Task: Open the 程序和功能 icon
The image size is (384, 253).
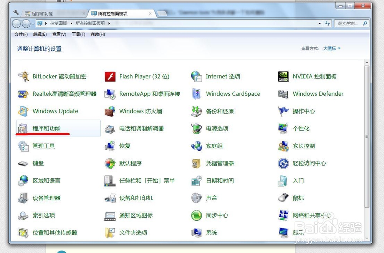Action: [x=23, y=128]
